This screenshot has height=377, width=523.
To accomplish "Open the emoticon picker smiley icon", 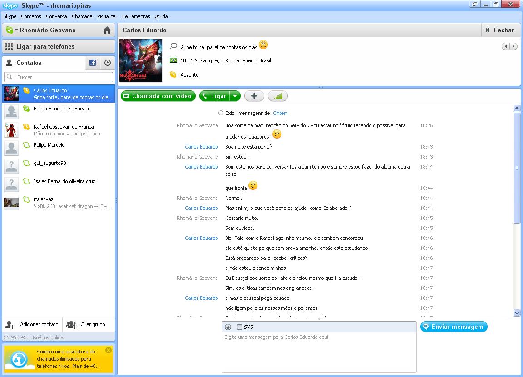I will coord(228,327).
